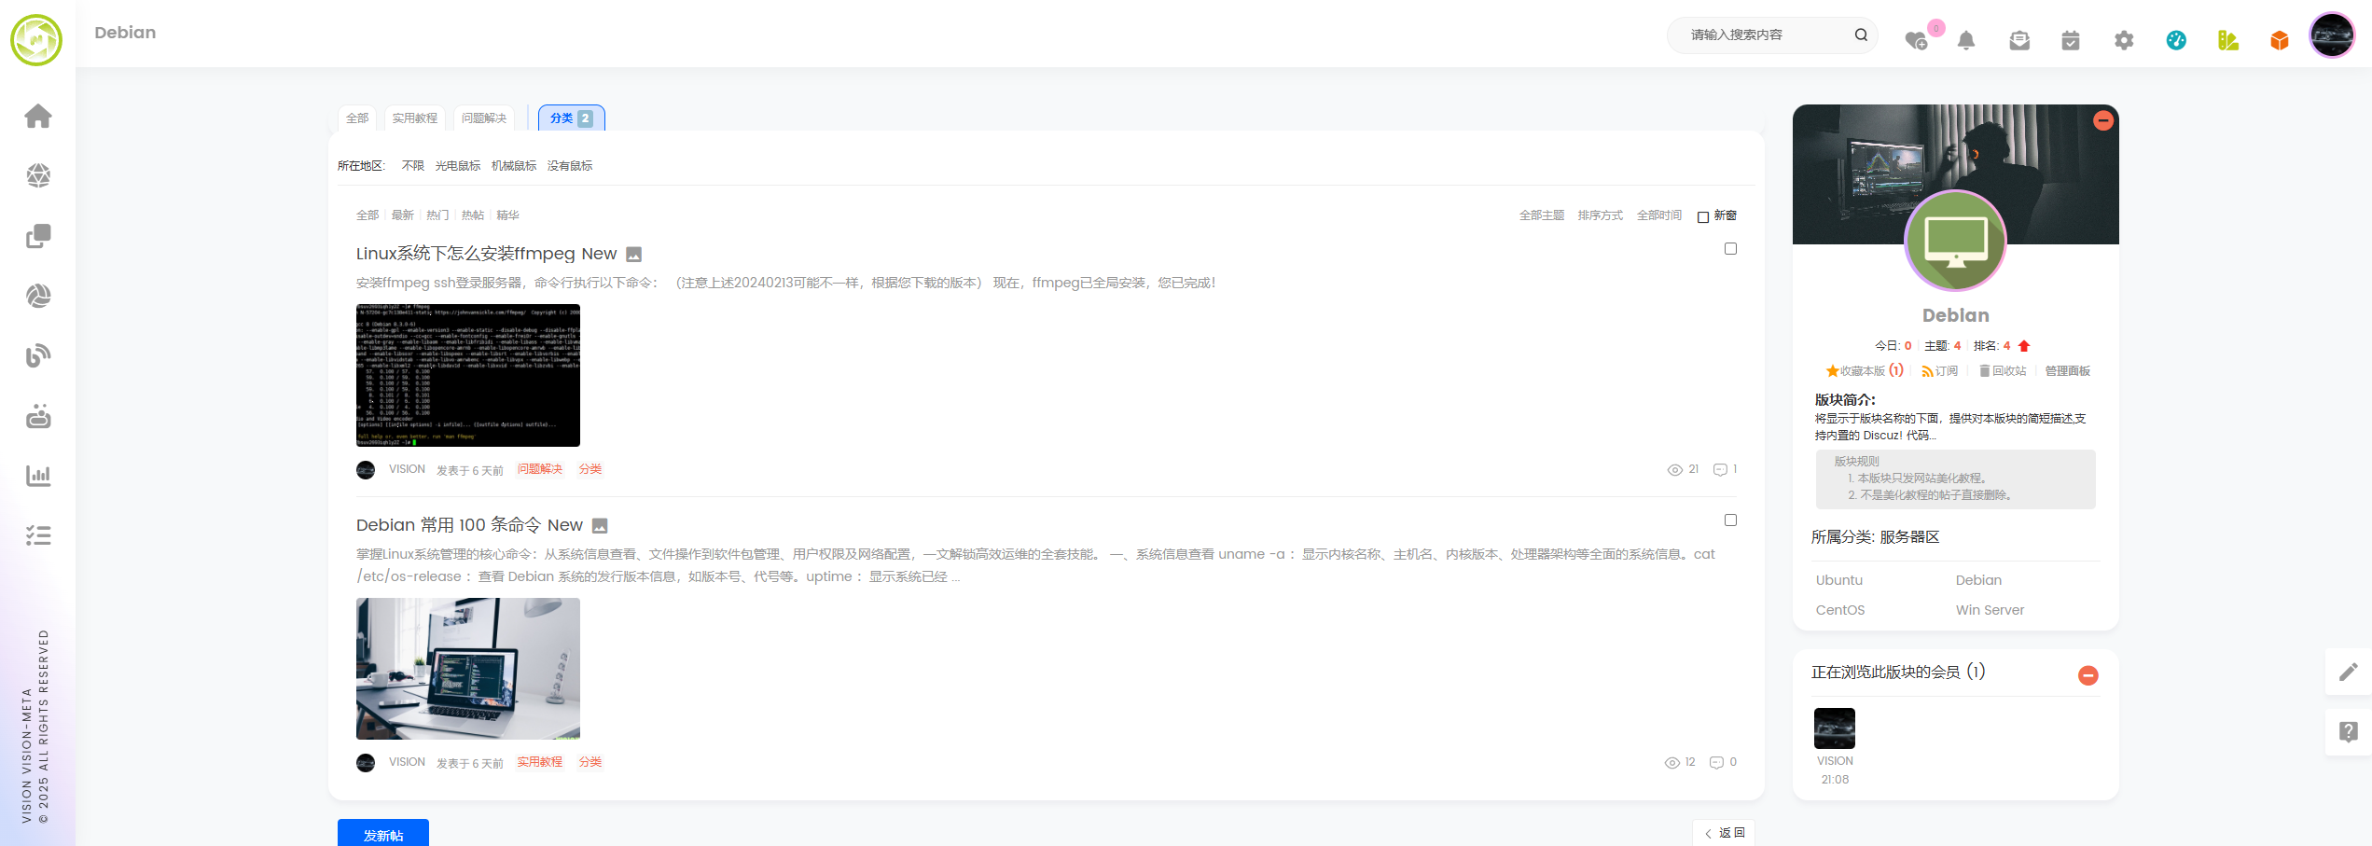Open the settings gear icon in header
The width and height of the screenshot is (2372, 846).
point(2124,40)
